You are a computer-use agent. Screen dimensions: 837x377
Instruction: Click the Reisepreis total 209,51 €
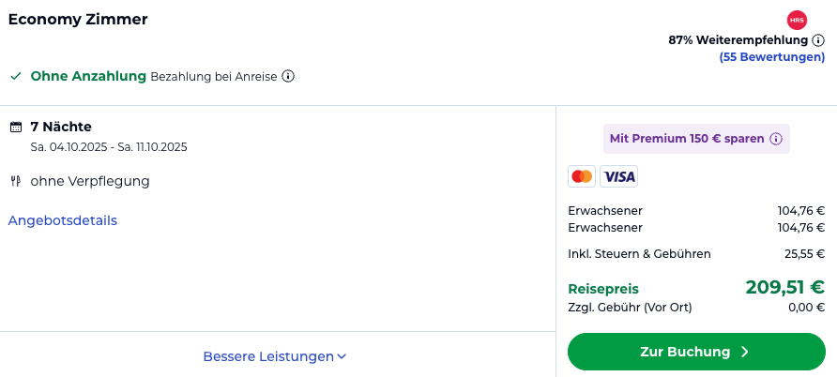click(784, 288)
